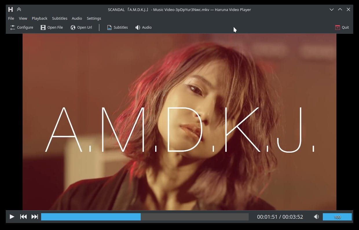
Task: Open the Open Url tool
Action: point(73,27)
